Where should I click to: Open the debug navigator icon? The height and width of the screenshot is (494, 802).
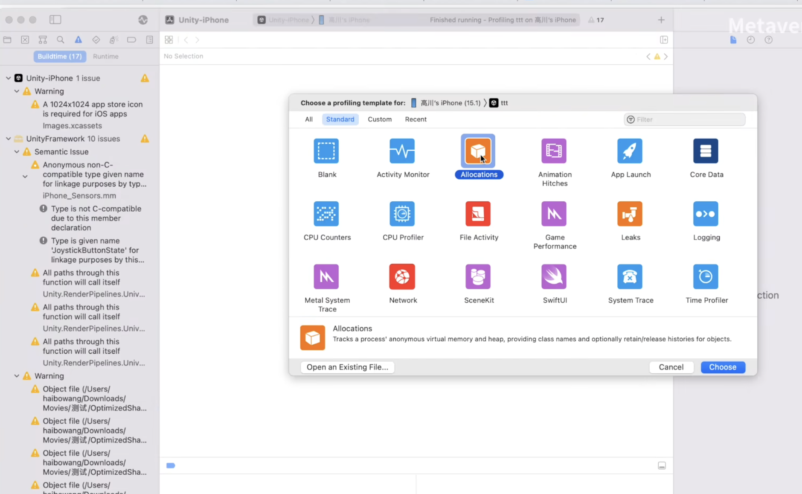[113, 40]
